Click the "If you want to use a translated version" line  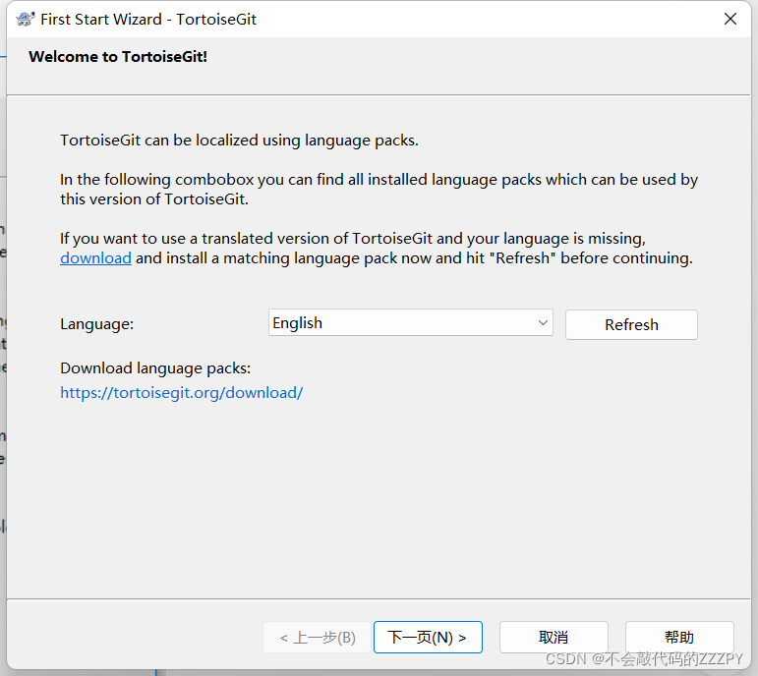pyautogui.click(x=353, y=238)
